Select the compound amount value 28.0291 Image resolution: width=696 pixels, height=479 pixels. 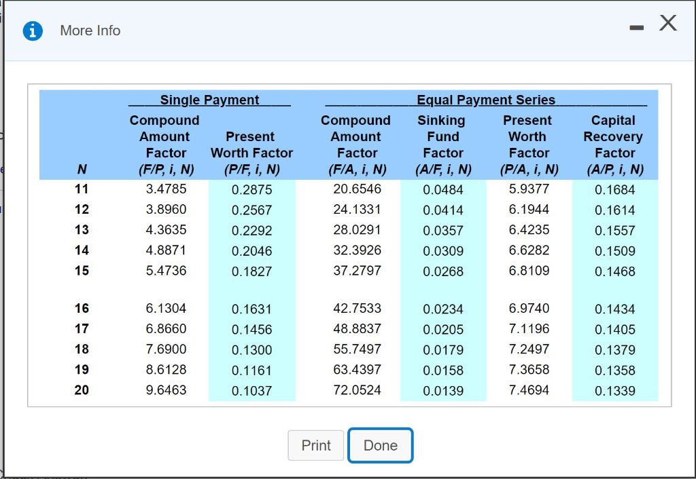[357, 230]
